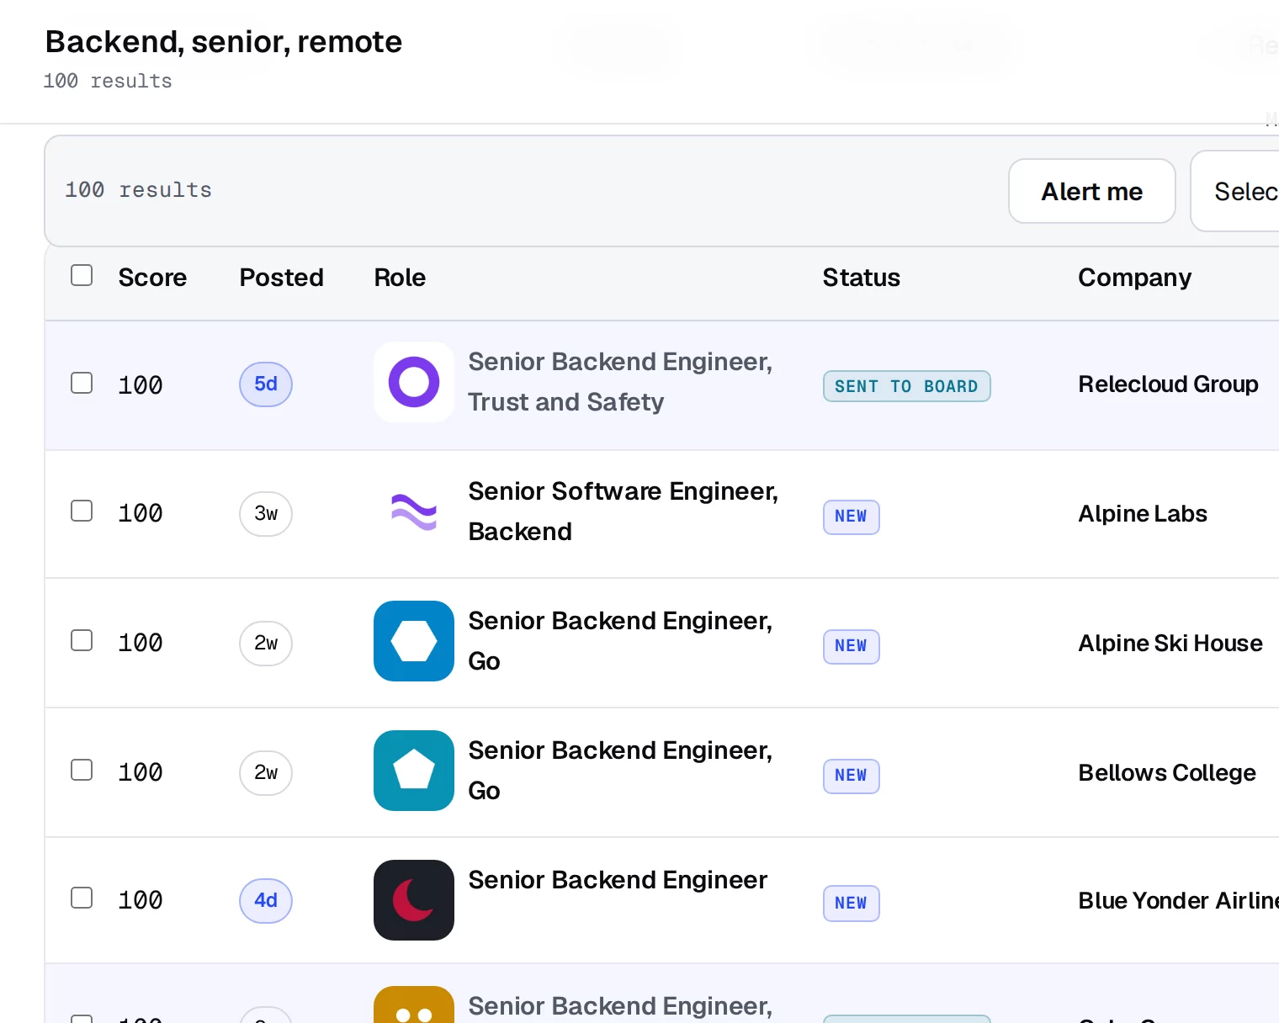Click company name Alpine Ski House
The width and height of the screenshot is (1279, 1023).
1170,644
